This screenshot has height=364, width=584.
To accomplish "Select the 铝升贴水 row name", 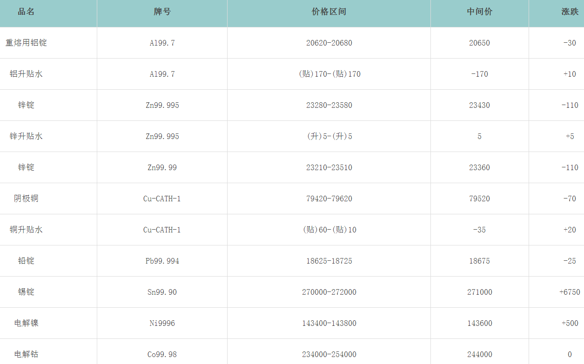I will point(26,74).
